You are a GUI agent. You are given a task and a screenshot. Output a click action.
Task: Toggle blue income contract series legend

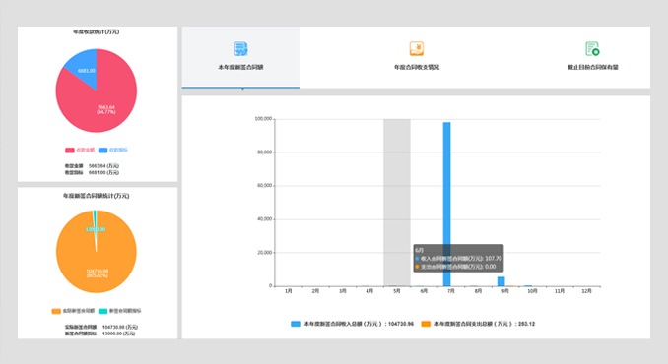[352, 324]
